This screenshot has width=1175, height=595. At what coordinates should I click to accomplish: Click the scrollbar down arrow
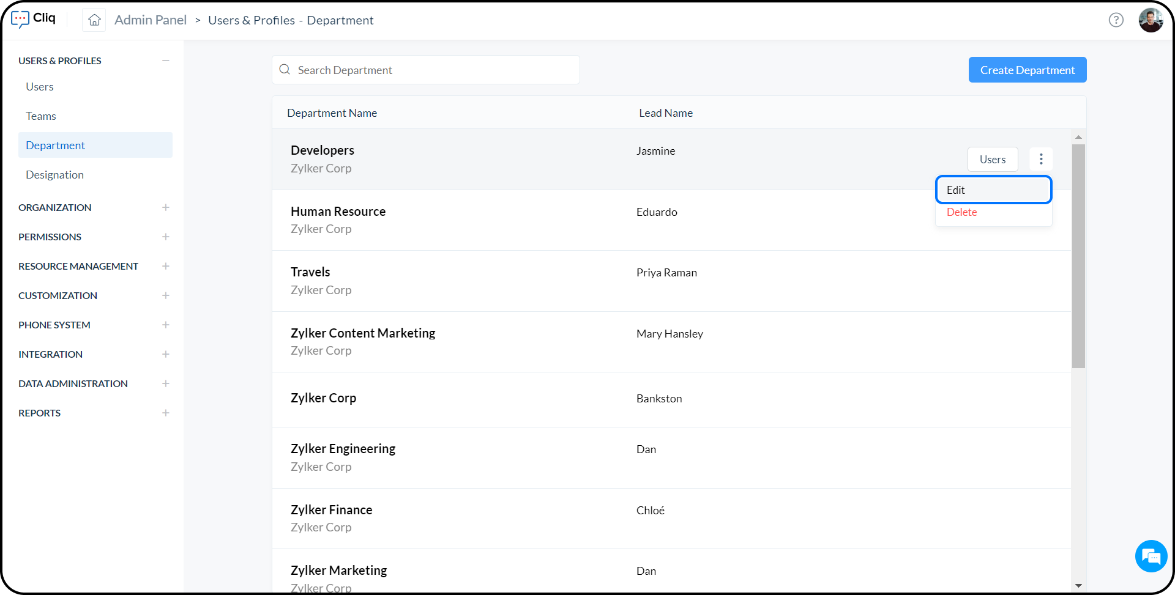click(1078, 585)
